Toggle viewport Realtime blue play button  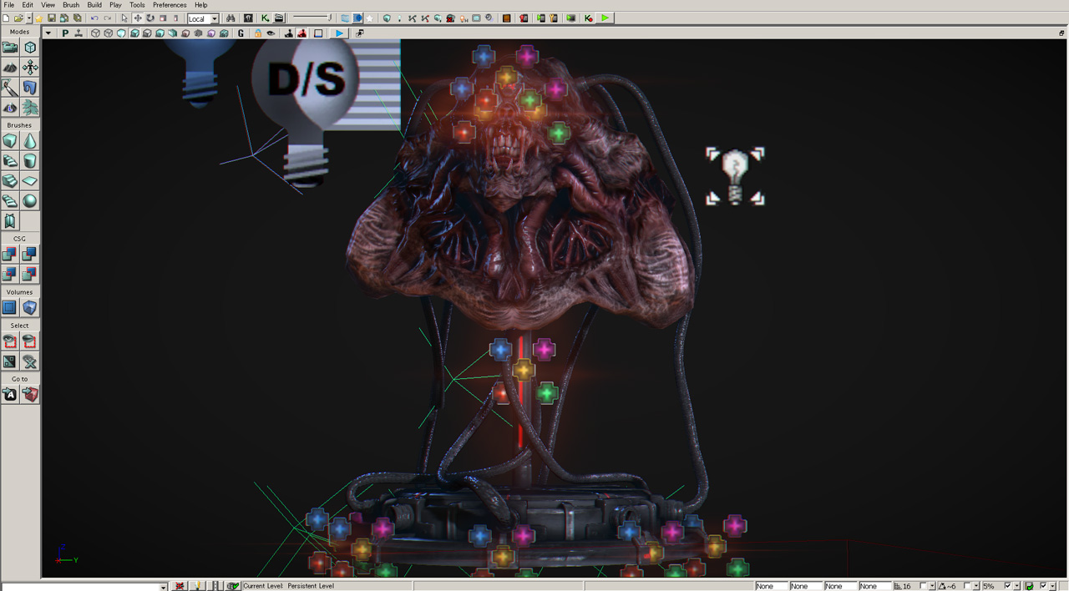click(x=339, y=33)
